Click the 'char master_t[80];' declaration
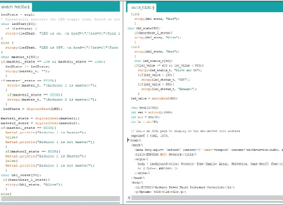Screen dimensions: 283x205 click(20, 57)
